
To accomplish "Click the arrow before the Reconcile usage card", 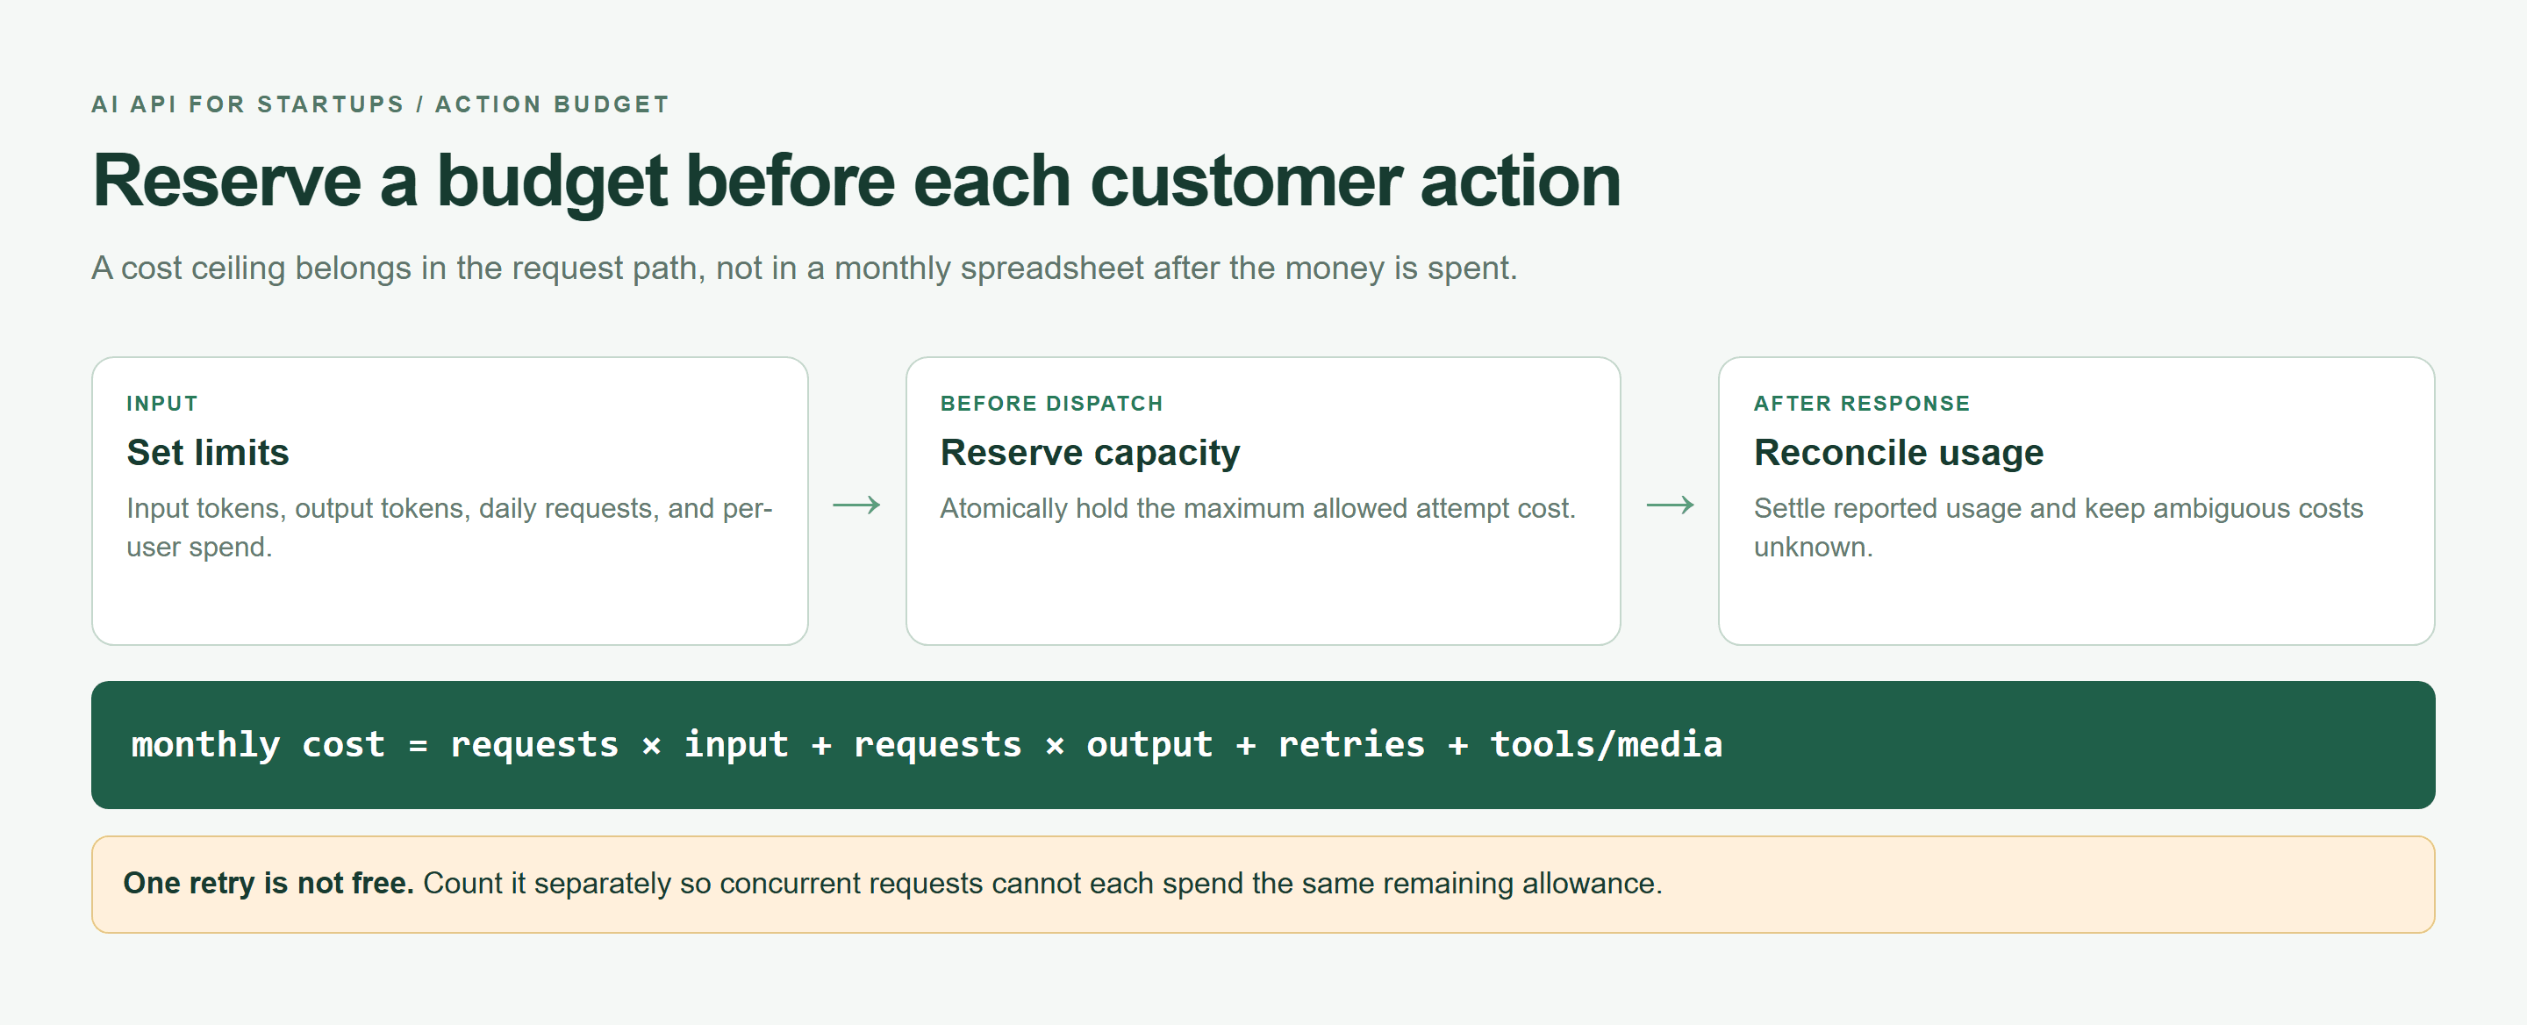I will (x=1670, y=505).
